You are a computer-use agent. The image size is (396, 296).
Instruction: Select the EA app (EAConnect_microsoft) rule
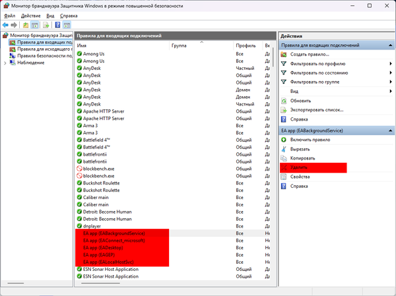pyautogui.click(x=173, y=241)
